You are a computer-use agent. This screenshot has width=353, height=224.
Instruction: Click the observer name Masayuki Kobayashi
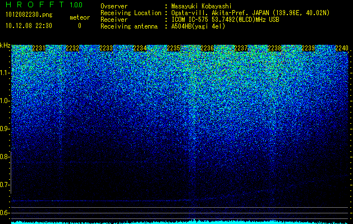(201, 6)
